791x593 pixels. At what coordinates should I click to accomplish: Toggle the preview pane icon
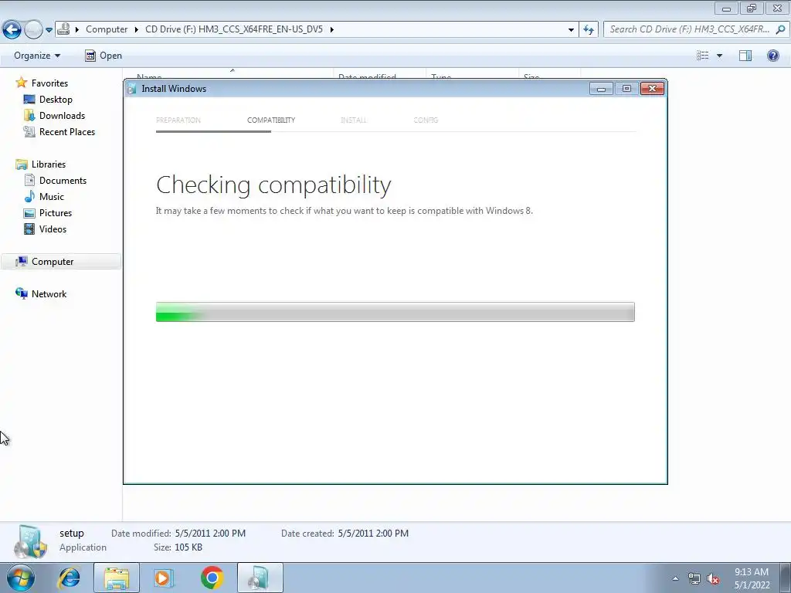745,56
